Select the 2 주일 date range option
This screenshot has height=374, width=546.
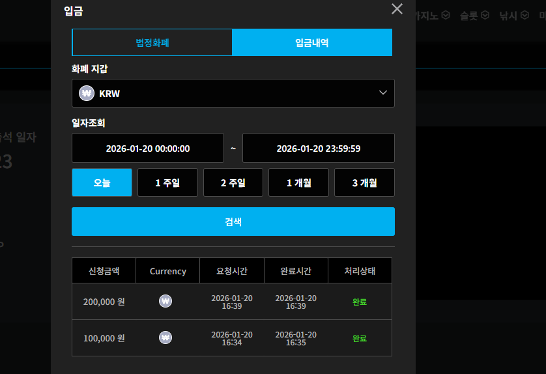(233, 182)
